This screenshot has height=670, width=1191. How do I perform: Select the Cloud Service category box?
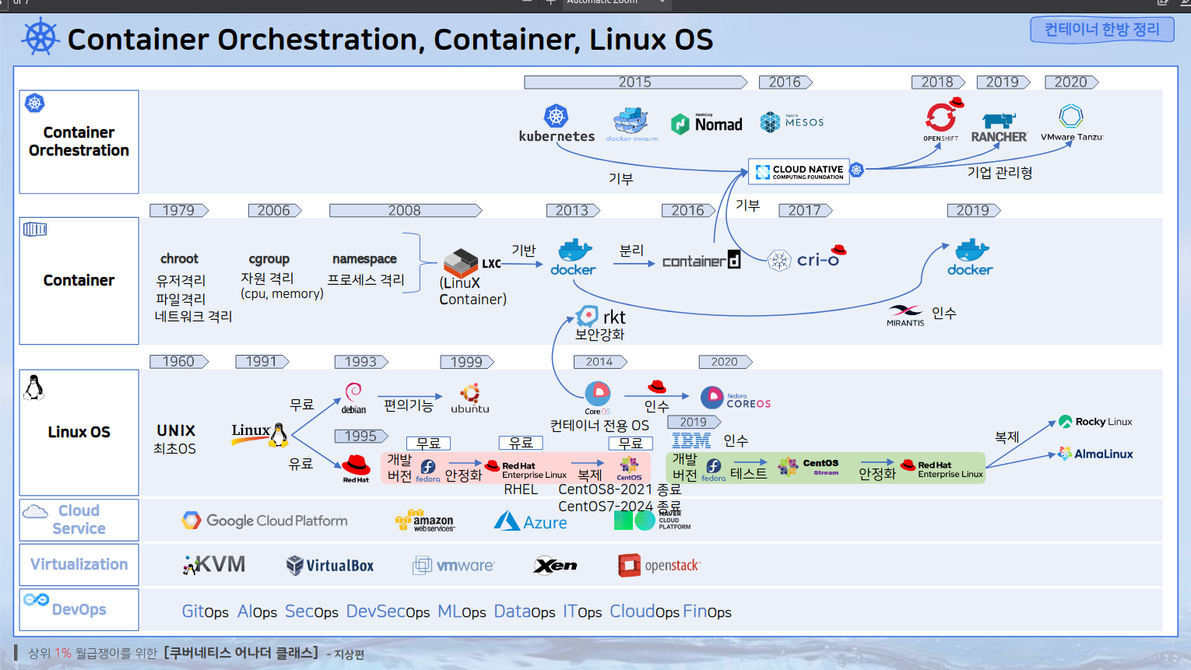(x=79, y=520)
